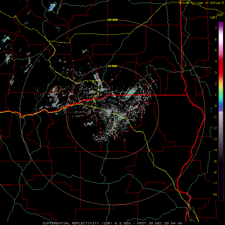
Task: Click the -1 value on the dB scale
Action: point(215,117)
